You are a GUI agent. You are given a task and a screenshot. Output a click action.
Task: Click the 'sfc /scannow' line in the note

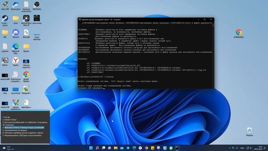(x=8, y=125)
